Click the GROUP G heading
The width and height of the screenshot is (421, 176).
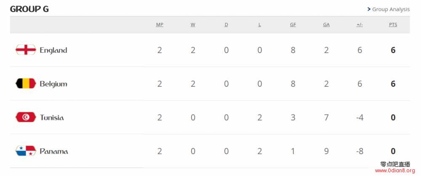pyautogui.click(x=29, y=9)
